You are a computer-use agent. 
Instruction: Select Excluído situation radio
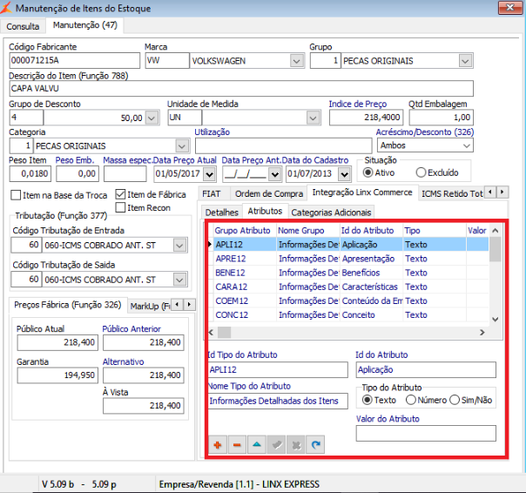(x=421, y=172)
